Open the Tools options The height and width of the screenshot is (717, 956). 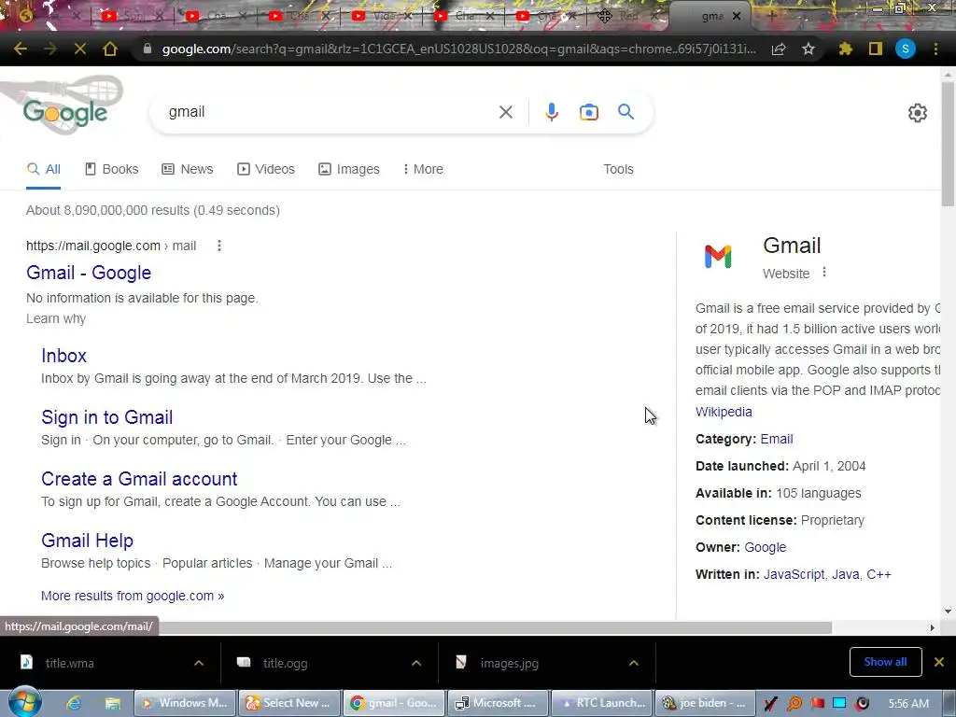[x=618, y=169]
